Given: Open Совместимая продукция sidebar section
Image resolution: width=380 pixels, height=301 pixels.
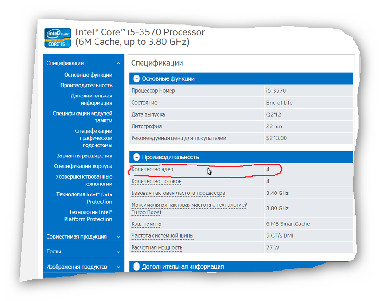Looking at the screenshot, I should click(76, 237).
